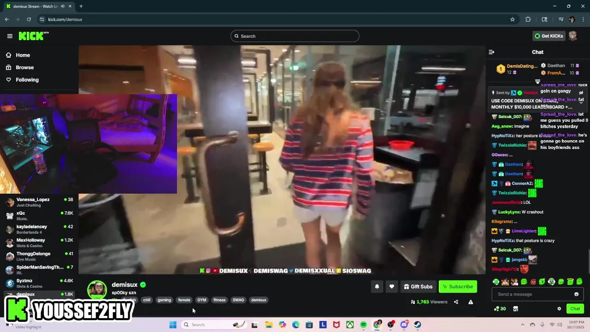This screenshot has height=332, width=590.
Task: Click the Kick search field
Action: (295, 36)
